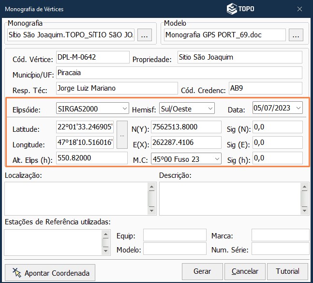Click the Estações de Referência utilizadas text area
The image size is (313, 283).
point(53,242)
